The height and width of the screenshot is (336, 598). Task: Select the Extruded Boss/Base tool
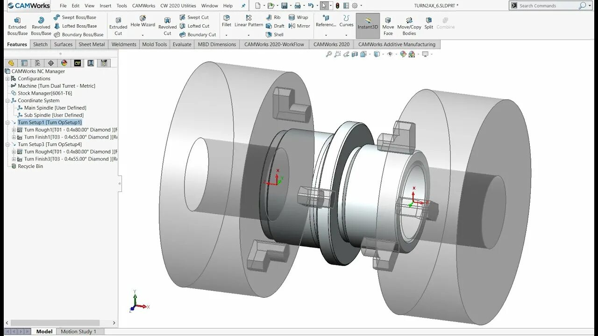(x=17, y=27)
